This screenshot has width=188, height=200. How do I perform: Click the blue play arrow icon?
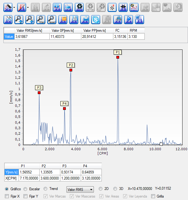(129, 20)
